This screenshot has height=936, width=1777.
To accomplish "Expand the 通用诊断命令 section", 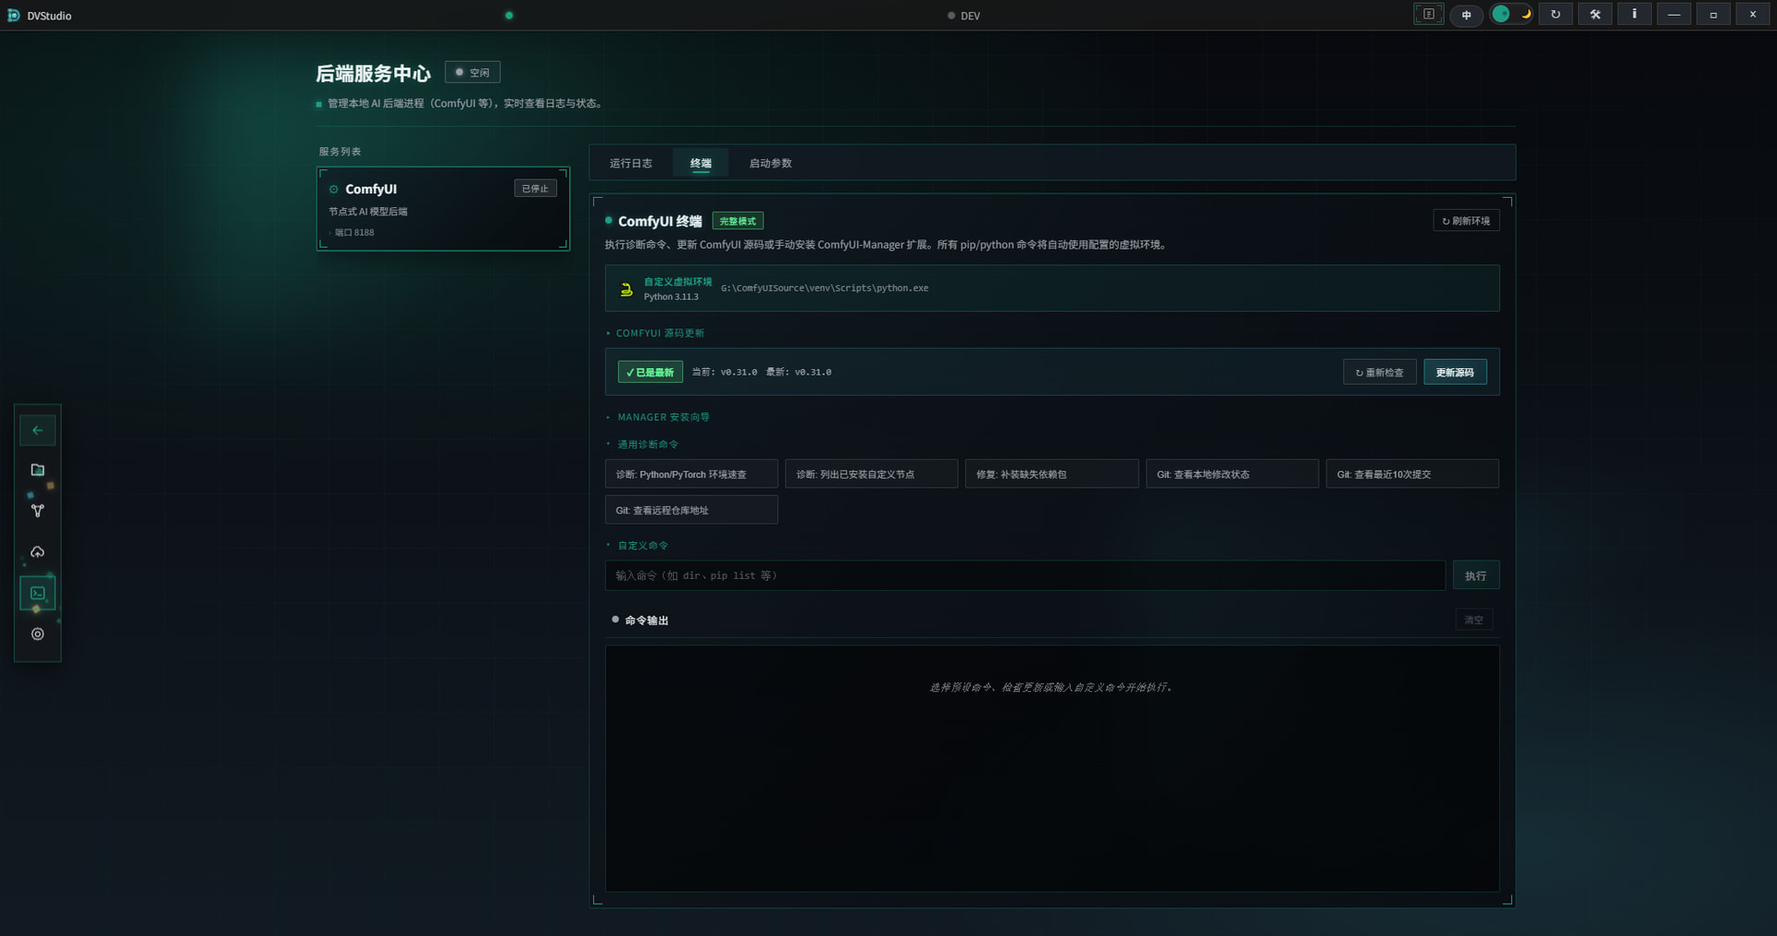I will [x=648, y=444].
